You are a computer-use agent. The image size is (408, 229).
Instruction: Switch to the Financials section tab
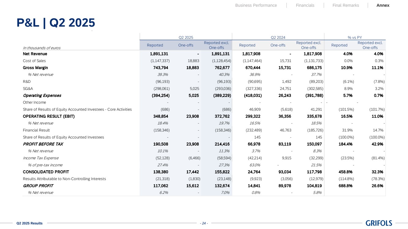(305, 5)
